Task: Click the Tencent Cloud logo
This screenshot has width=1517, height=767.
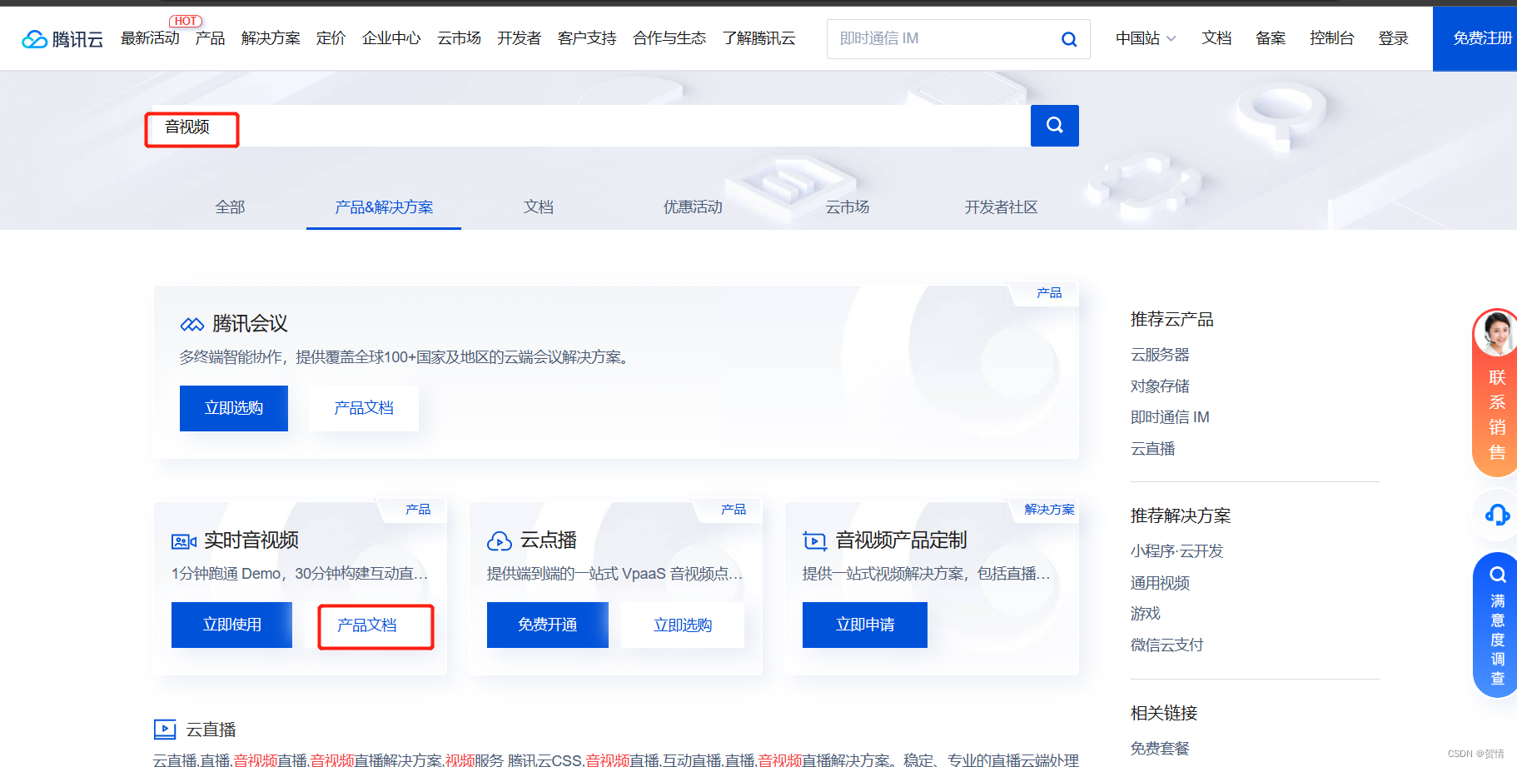Action: [62, 39]
